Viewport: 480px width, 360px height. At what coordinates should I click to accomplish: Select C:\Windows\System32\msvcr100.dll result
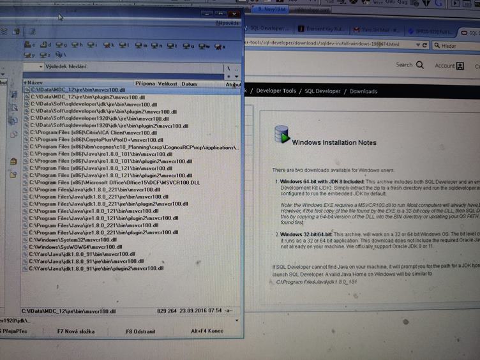click(x=132, y=240)
